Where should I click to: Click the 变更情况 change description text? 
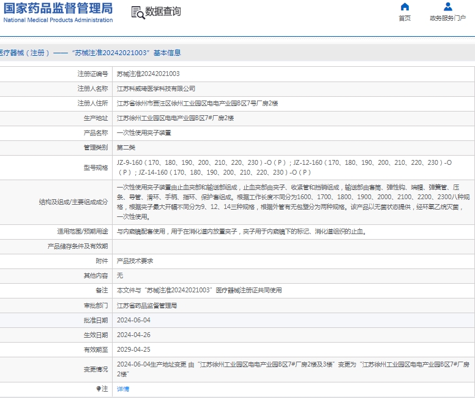293,369
